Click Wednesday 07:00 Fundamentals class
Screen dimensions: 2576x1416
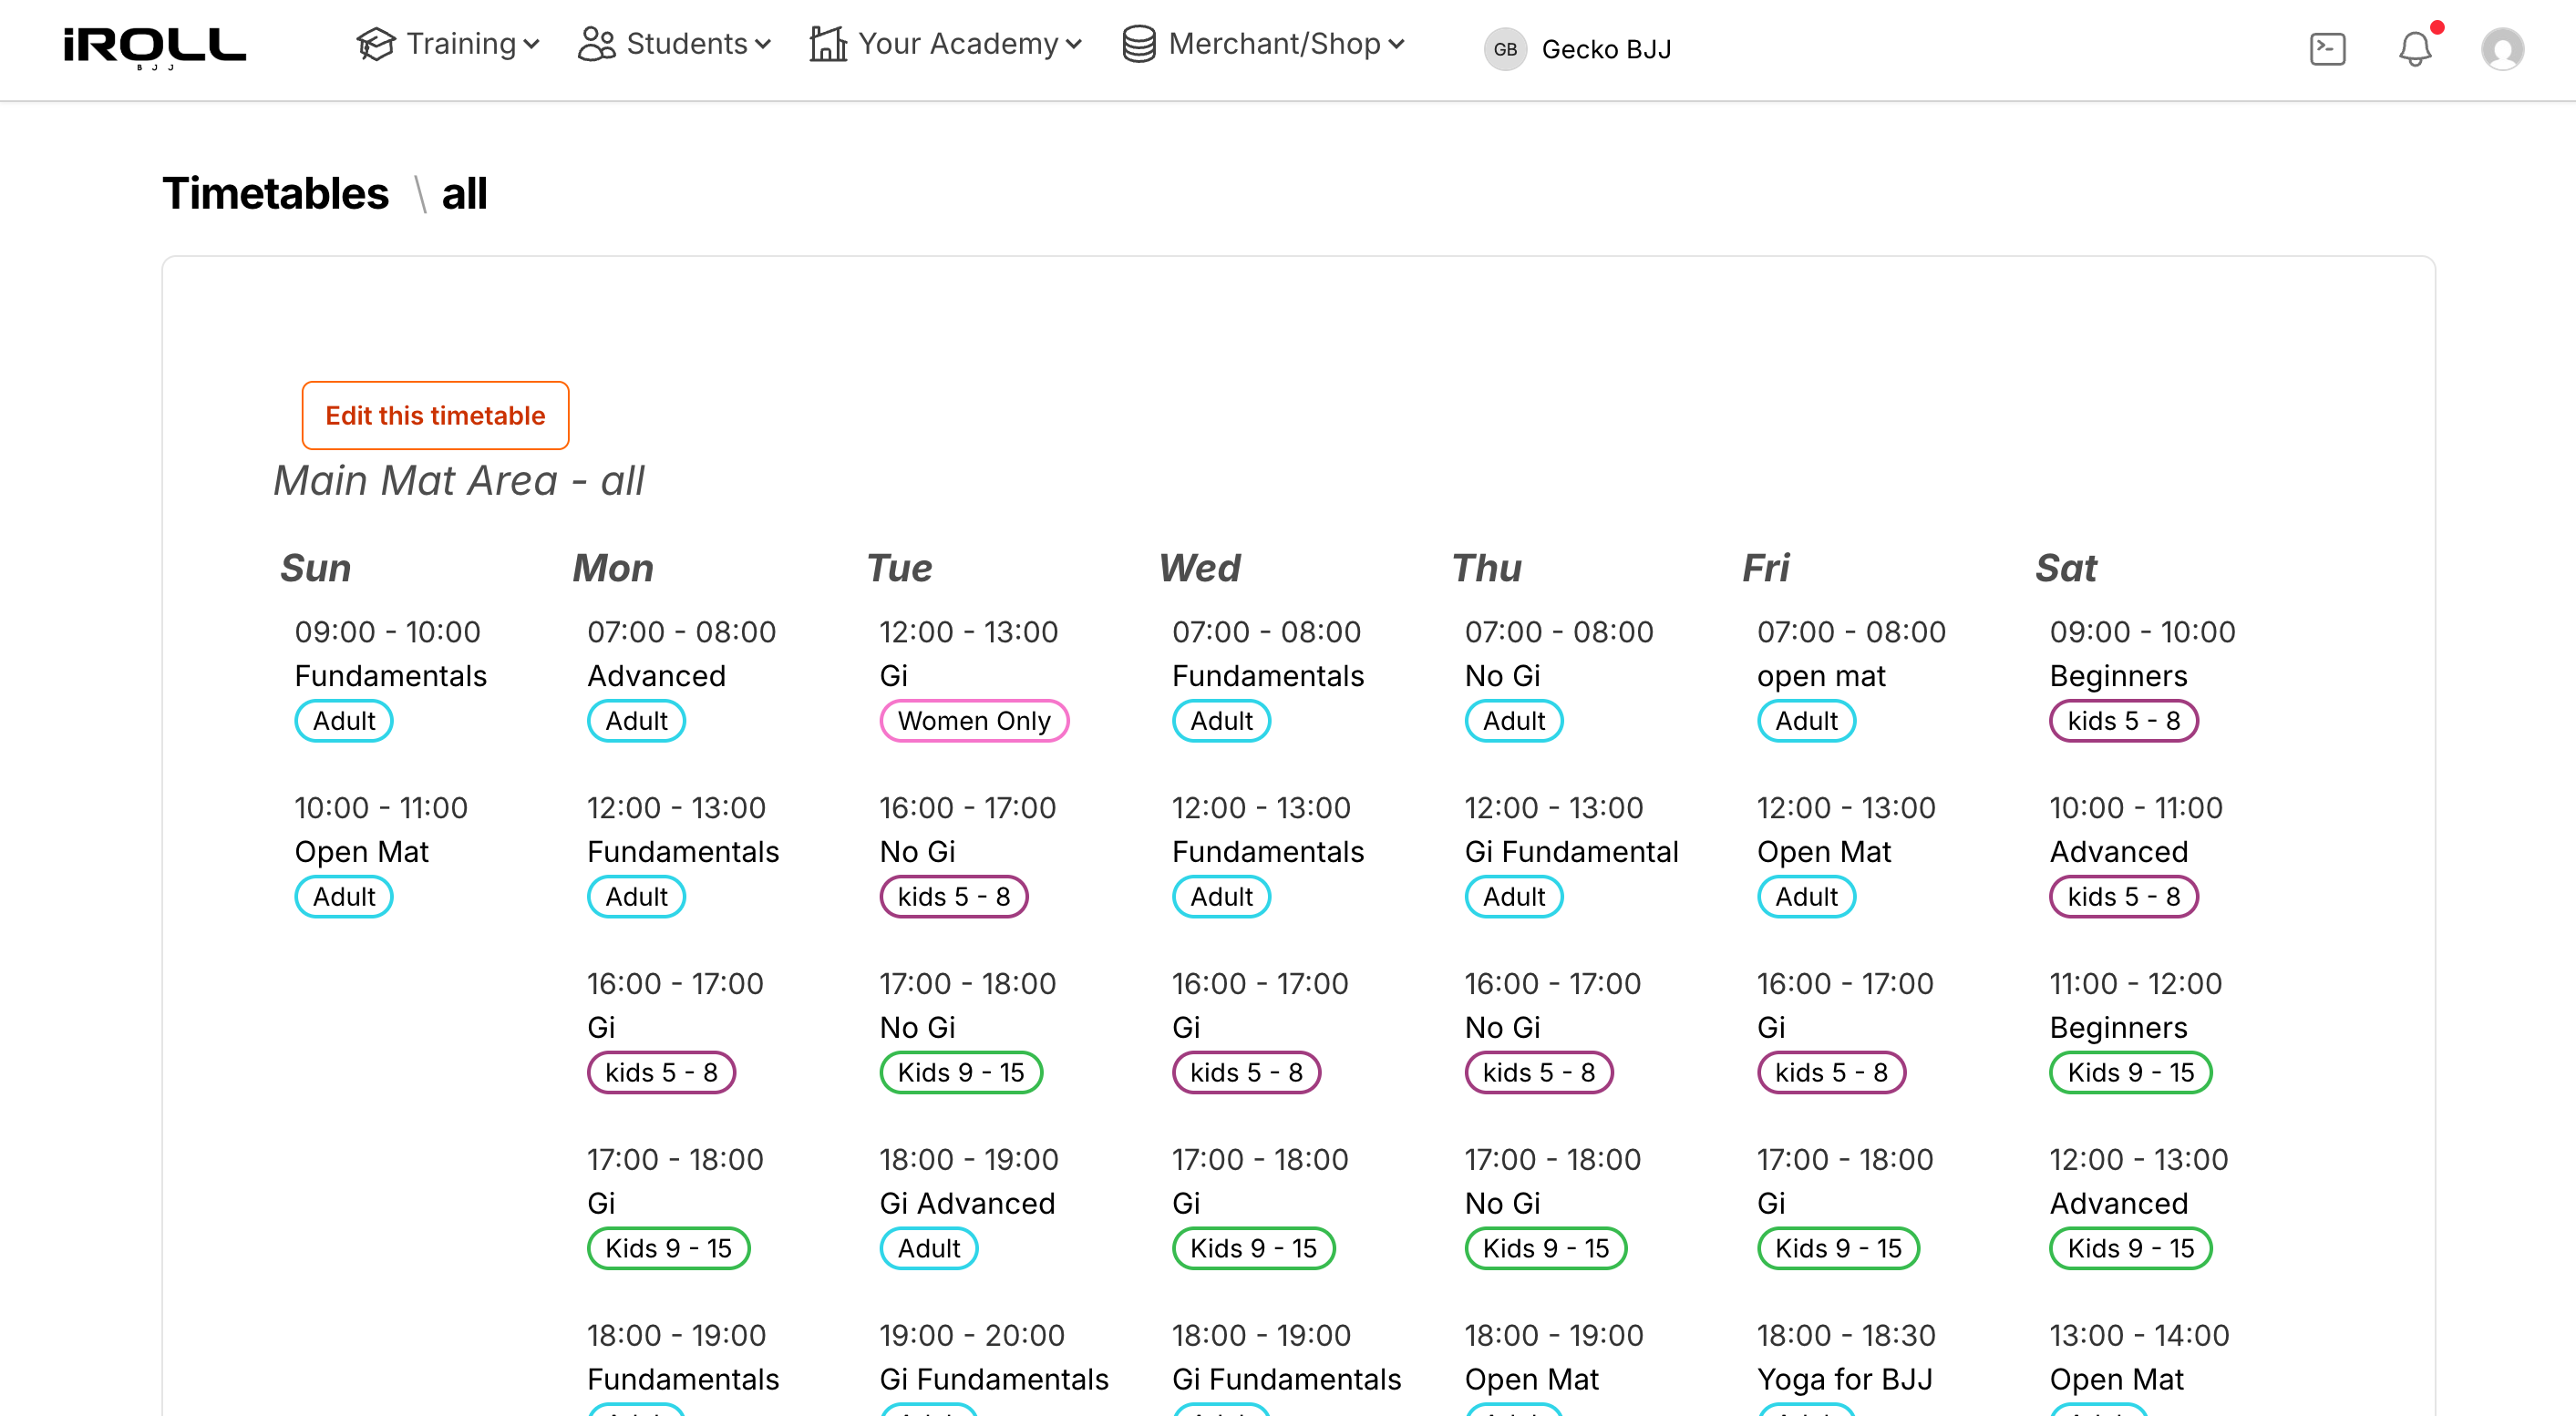[x=1268, y=675]
